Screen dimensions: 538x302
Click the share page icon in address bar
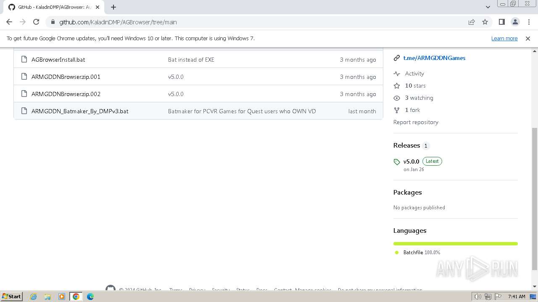472,22
